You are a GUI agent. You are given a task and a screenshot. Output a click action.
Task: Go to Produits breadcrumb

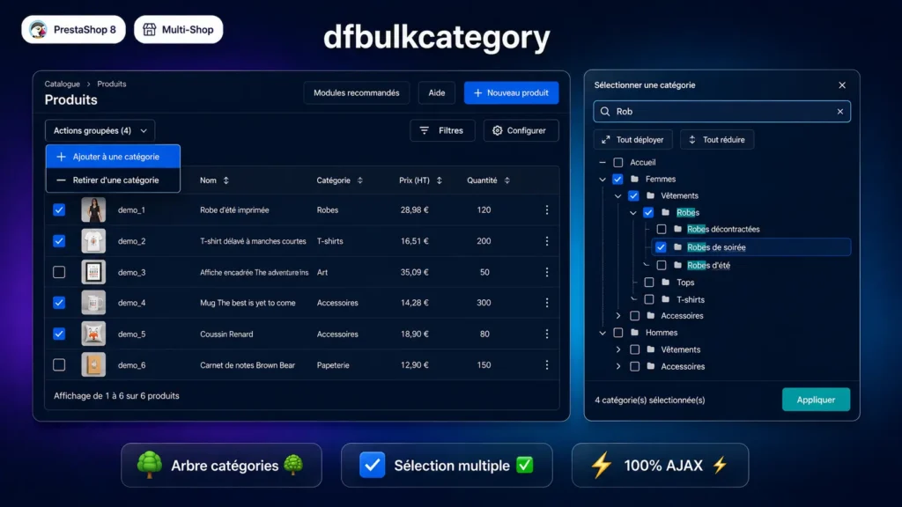click(x=112, y=84)
